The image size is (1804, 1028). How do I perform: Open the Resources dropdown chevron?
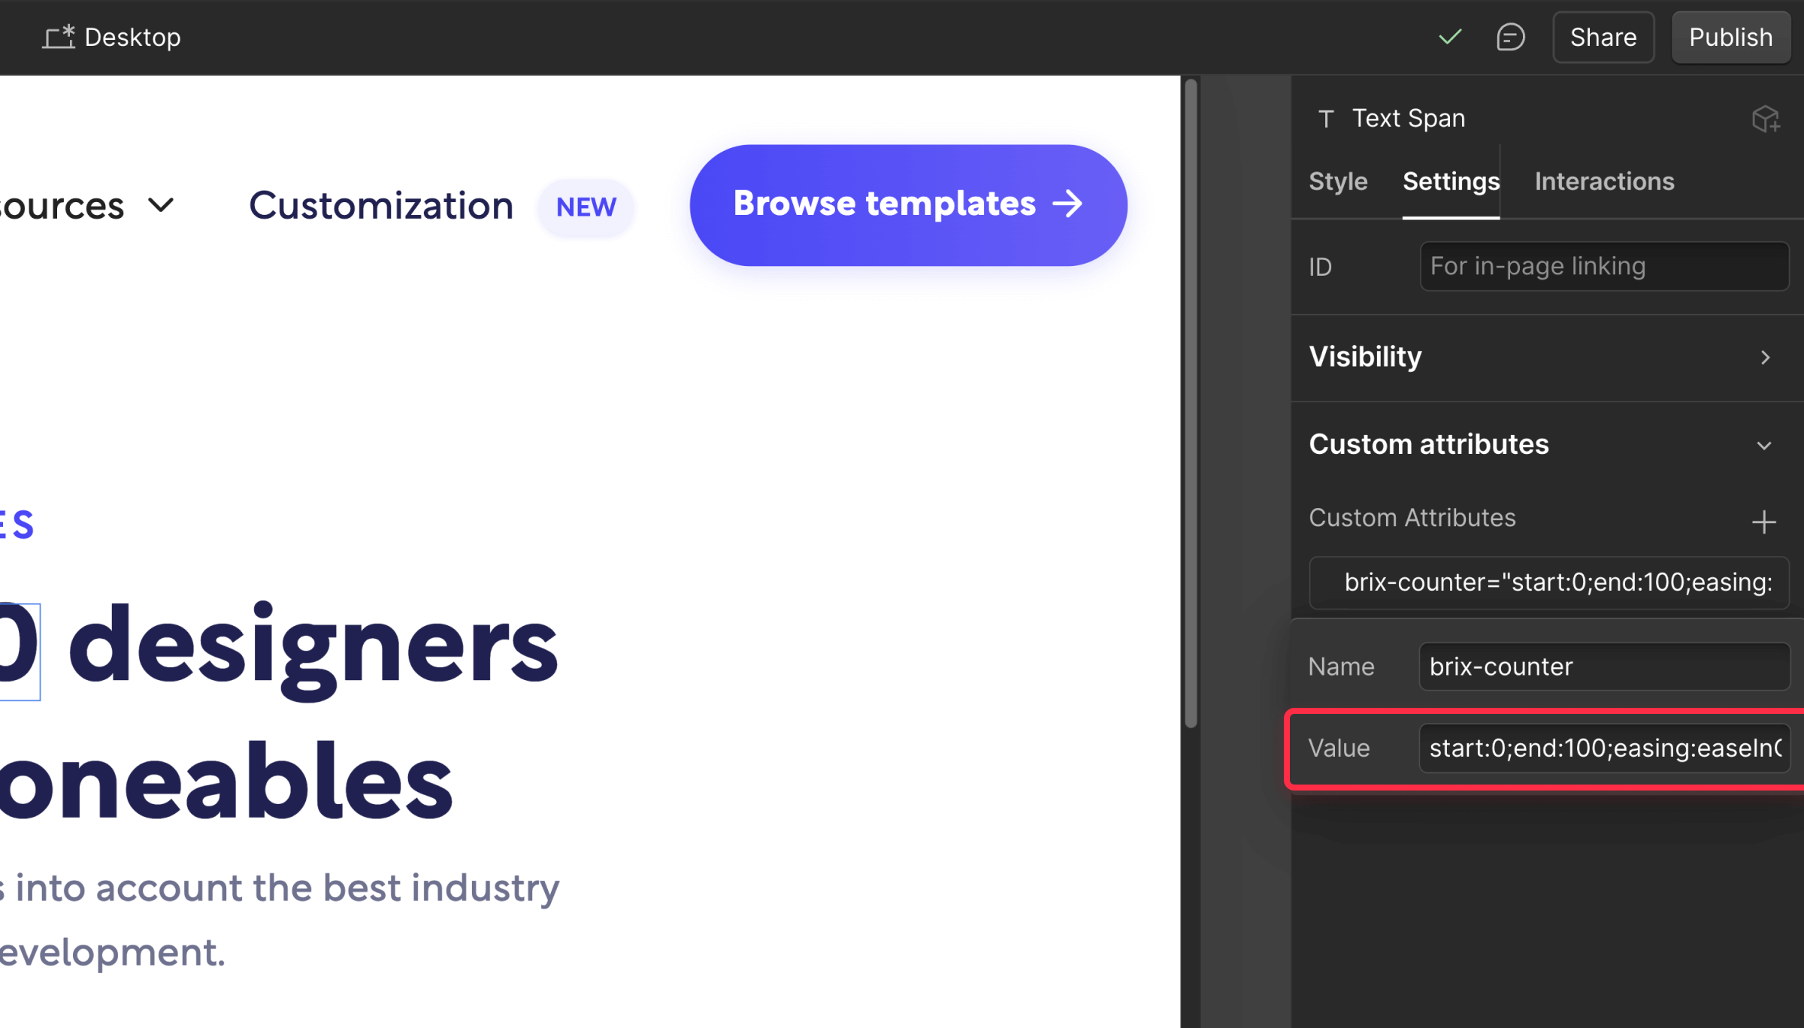pos(161,204)
